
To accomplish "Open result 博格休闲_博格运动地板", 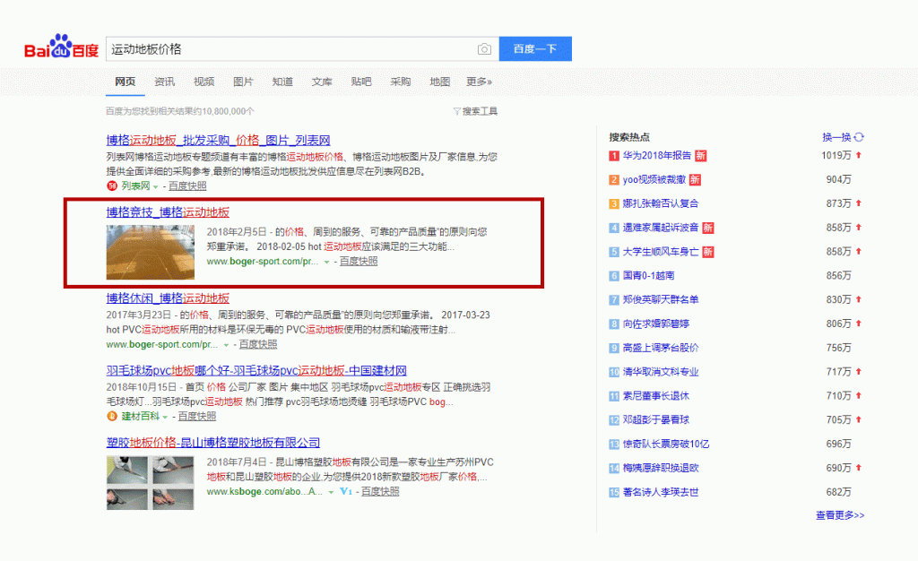I will coord(168,298).
